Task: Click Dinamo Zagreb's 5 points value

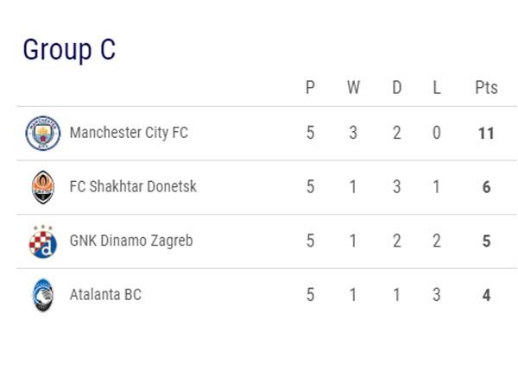Action: click(x=486, y=241)
